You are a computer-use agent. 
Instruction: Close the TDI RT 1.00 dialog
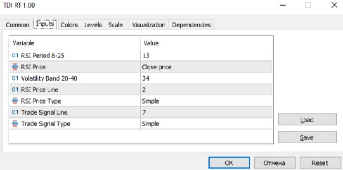point(334,5)
